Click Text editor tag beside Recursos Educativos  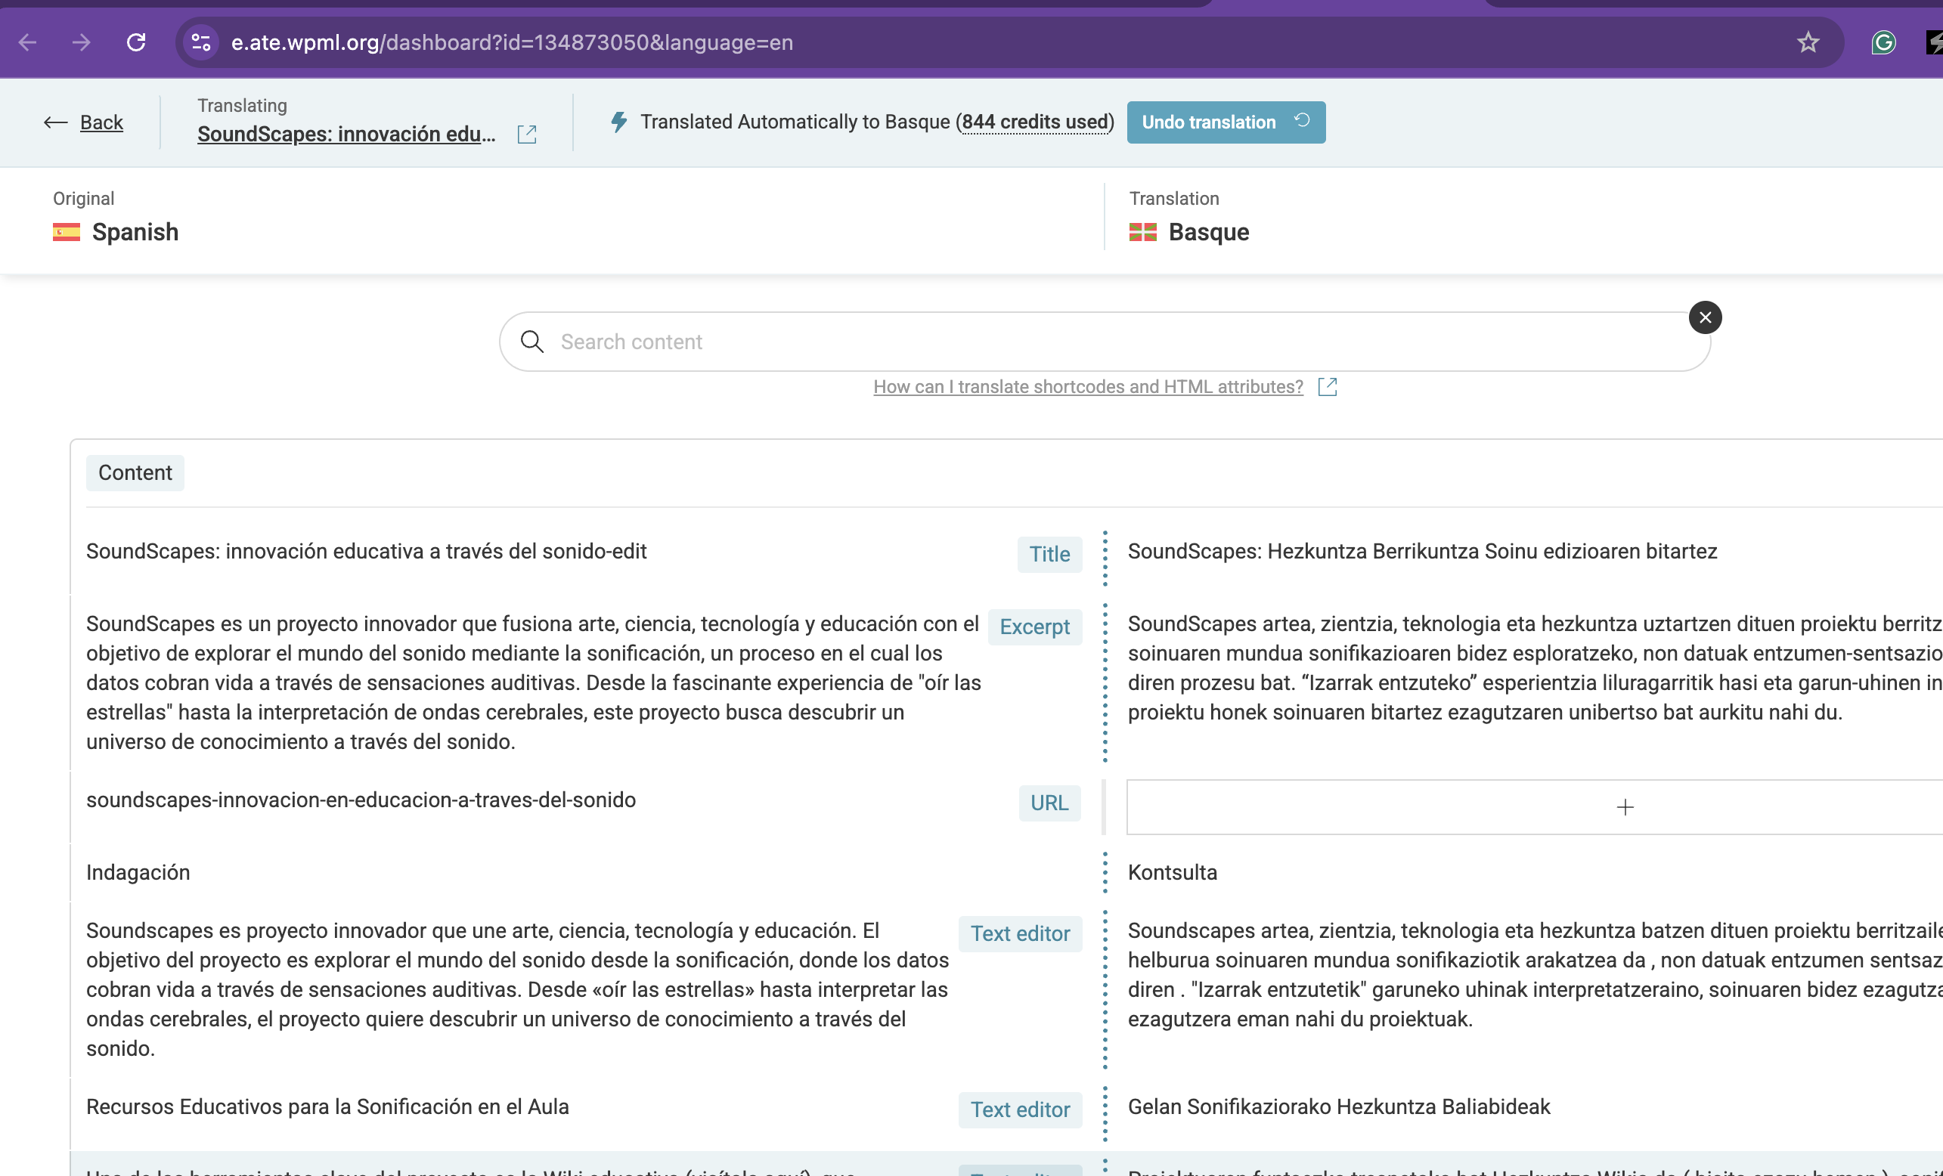(x=1021, y=1109)
